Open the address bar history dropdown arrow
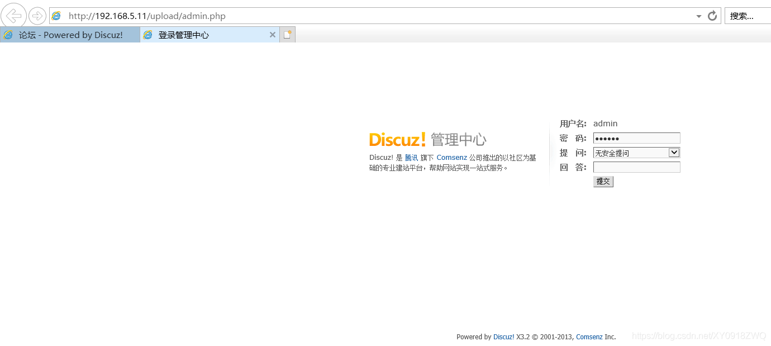Image resolution: width=771 pixels, height=346 pixels. [x=698, y=16]
